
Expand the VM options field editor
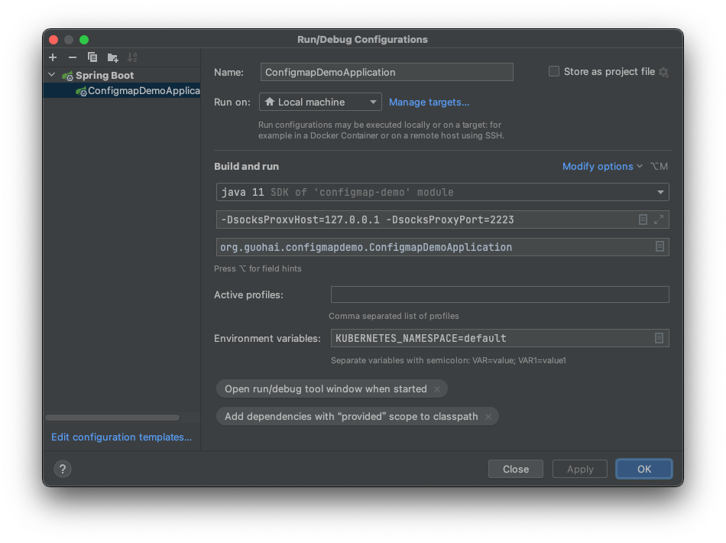659,219
